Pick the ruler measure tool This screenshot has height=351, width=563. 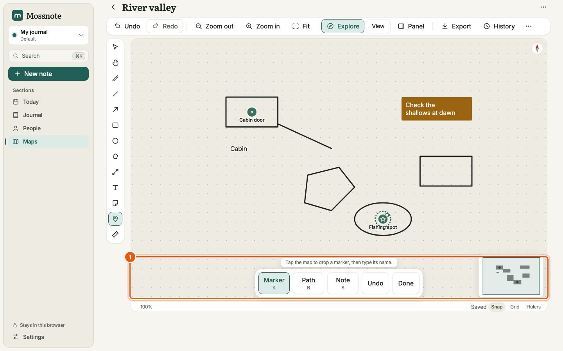115,234
